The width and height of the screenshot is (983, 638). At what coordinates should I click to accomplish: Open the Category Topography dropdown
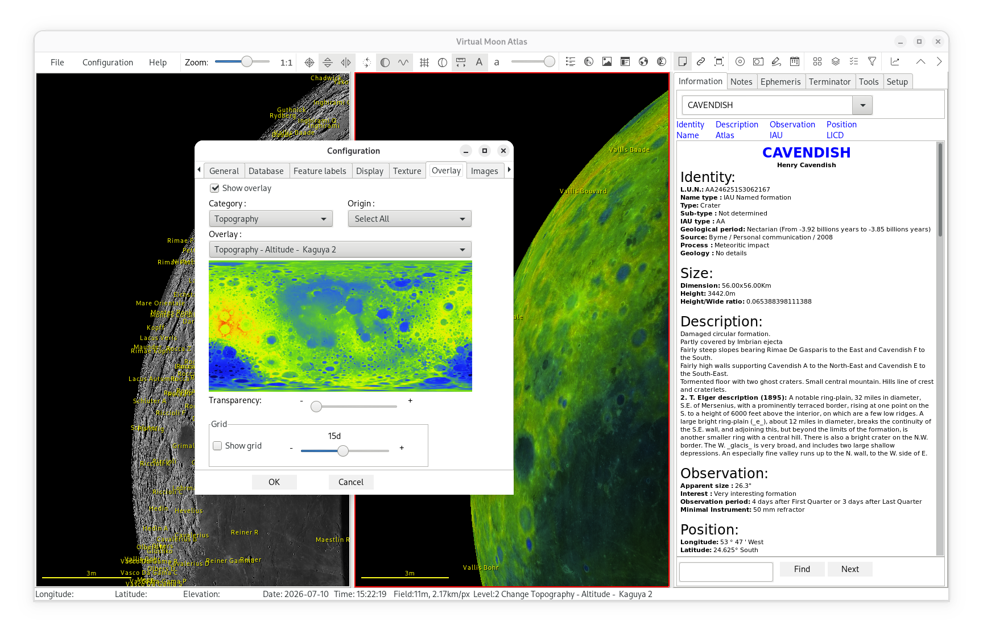pos(271,219)
